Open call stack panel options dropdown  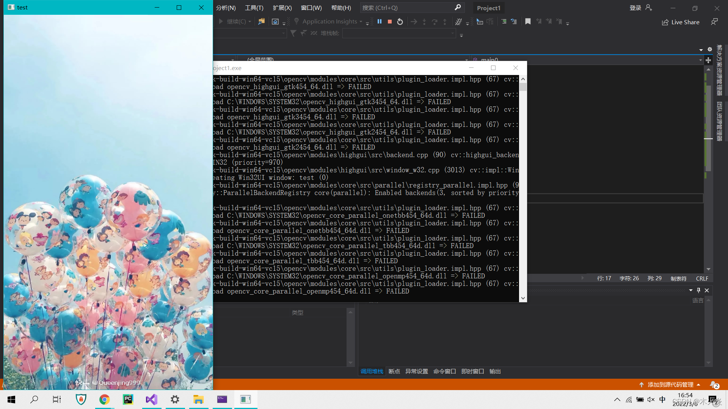coord(691,290)
